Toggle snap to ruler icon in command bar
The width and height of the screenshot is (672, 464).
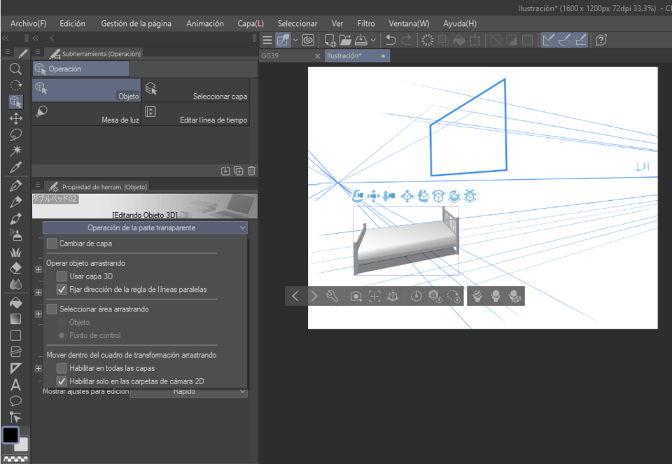548,41
